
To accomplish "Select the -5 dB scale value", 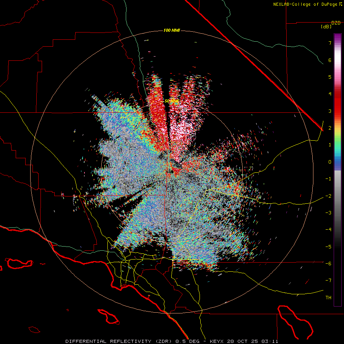I will 328,247.
